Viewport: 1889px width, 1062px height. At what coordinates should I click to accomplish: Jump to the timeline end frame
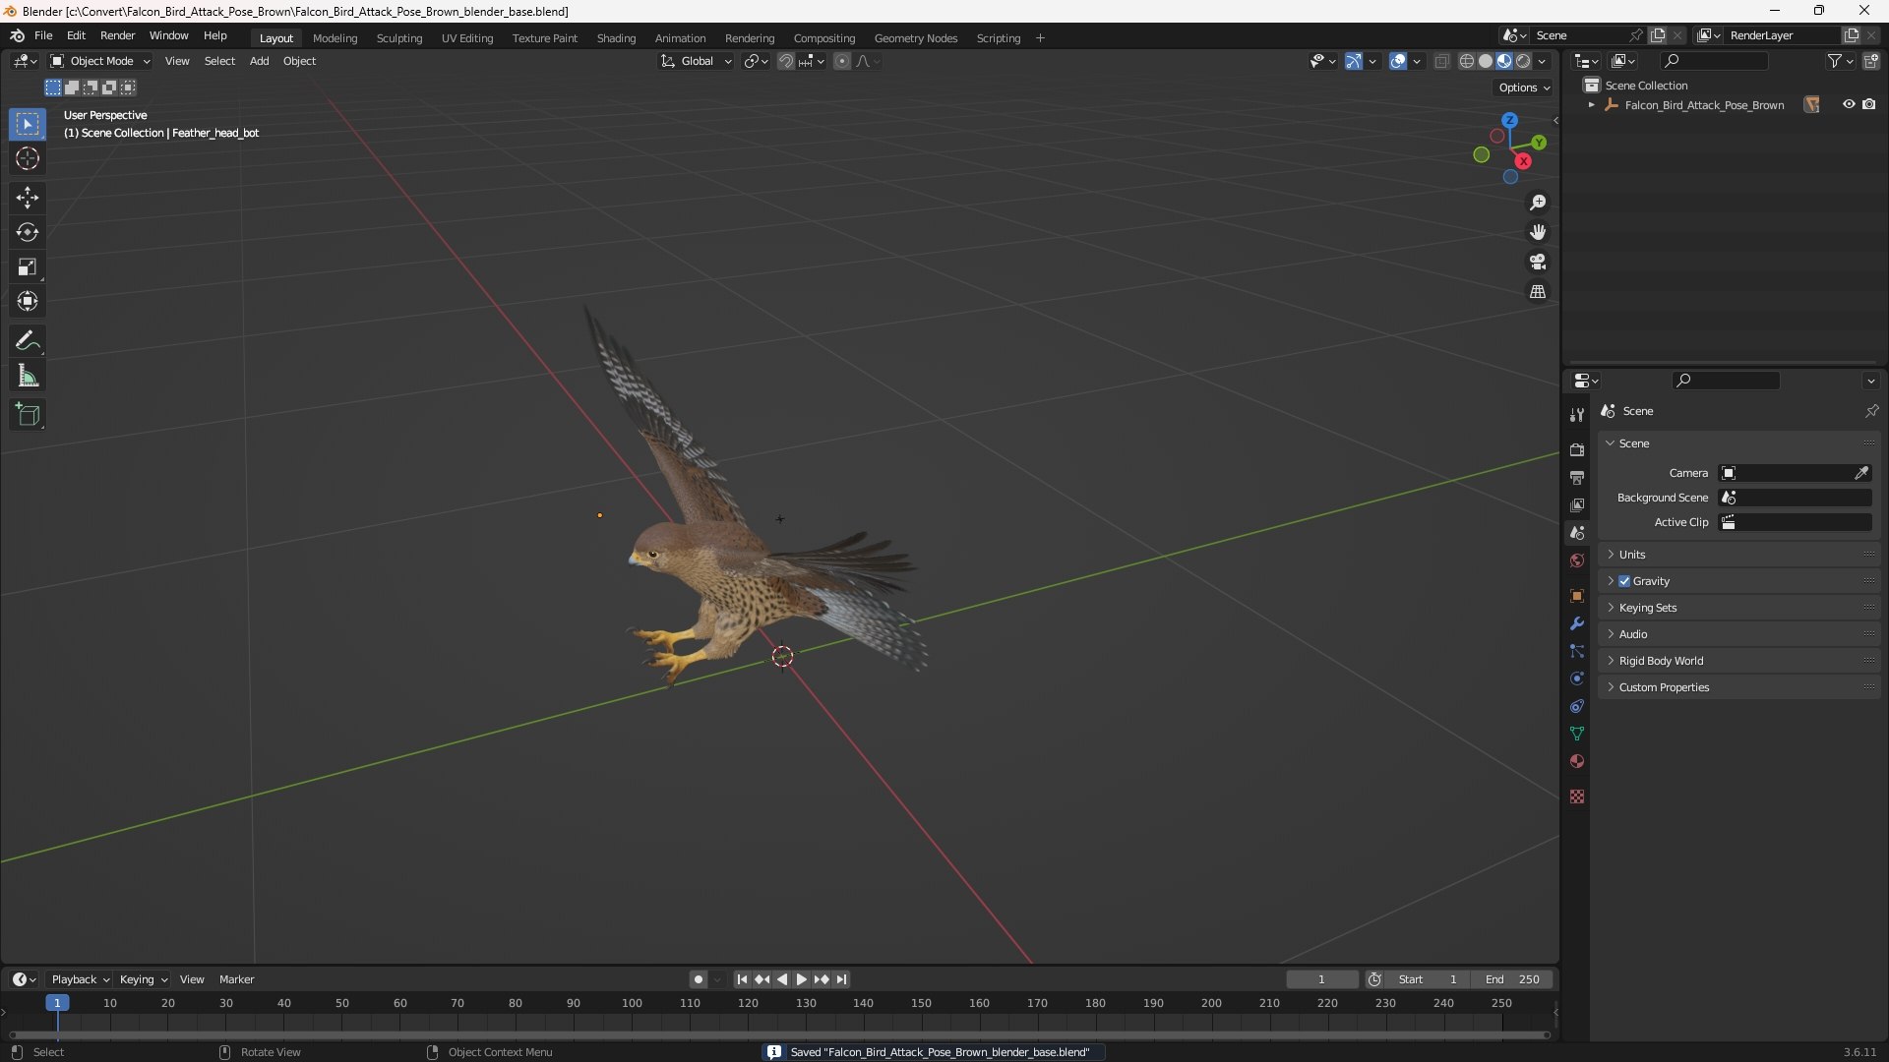pyautogui.click(x=841, y=979)
